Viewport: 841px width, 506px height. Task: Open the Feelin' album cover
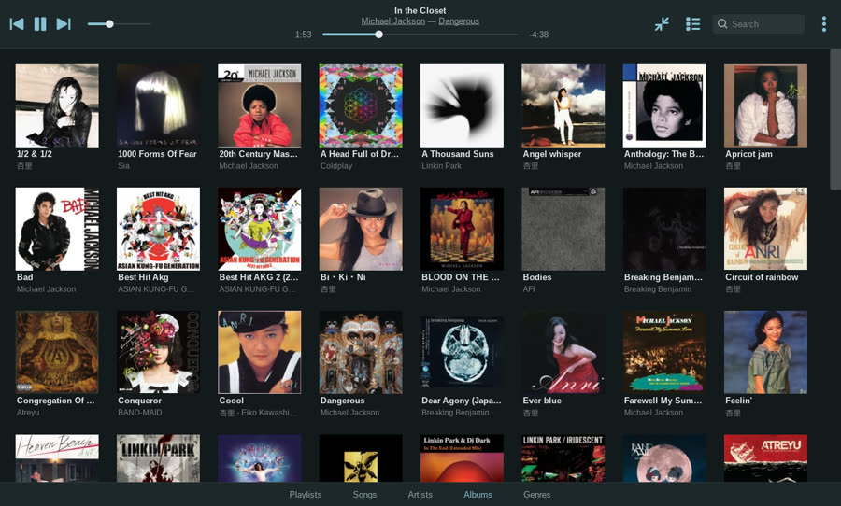point(765,352)
